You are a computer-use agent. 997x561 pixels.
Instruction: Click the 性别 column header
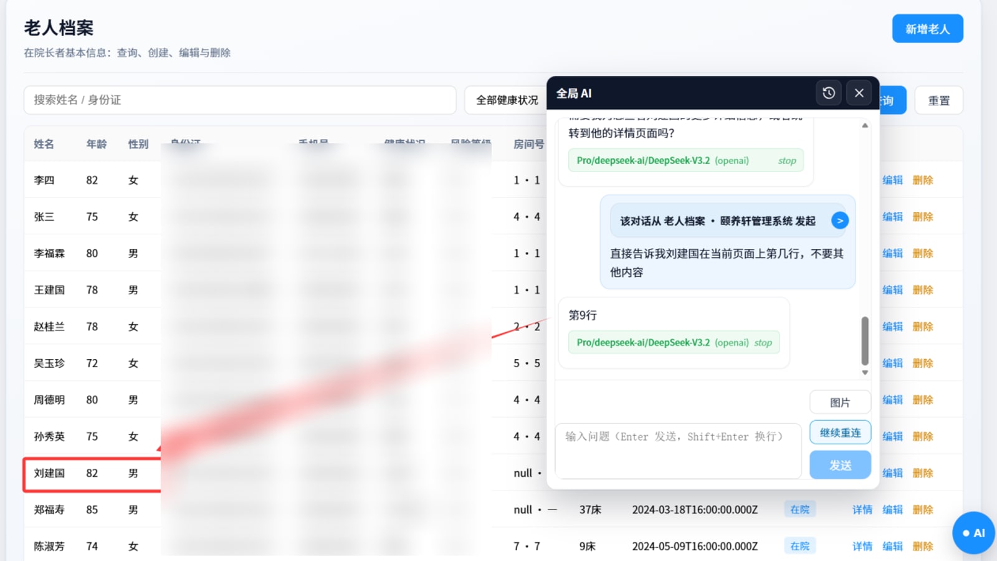point(138,144)
